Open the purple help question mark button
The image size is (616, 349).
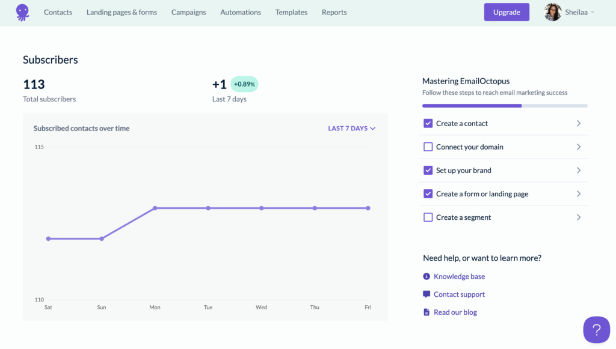click(596, 330)
